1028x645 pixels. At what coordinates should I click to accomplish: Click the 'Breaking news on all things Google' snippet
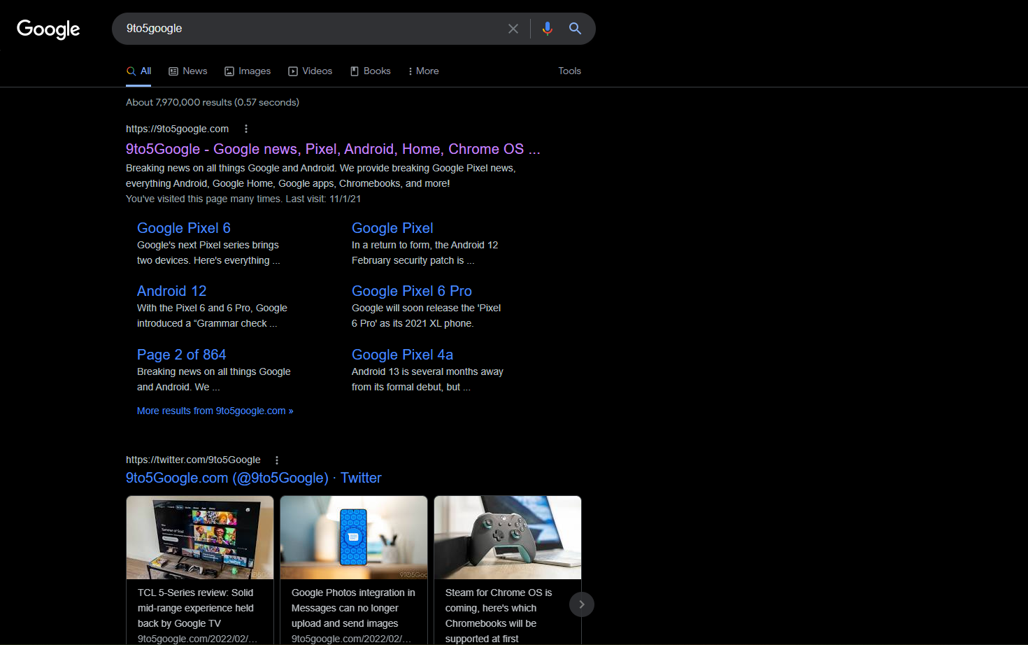[321, 176]
